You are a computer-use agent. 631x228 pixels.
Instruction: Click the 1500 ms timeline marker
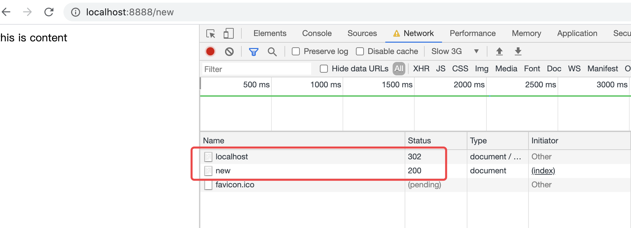[397, 85]
